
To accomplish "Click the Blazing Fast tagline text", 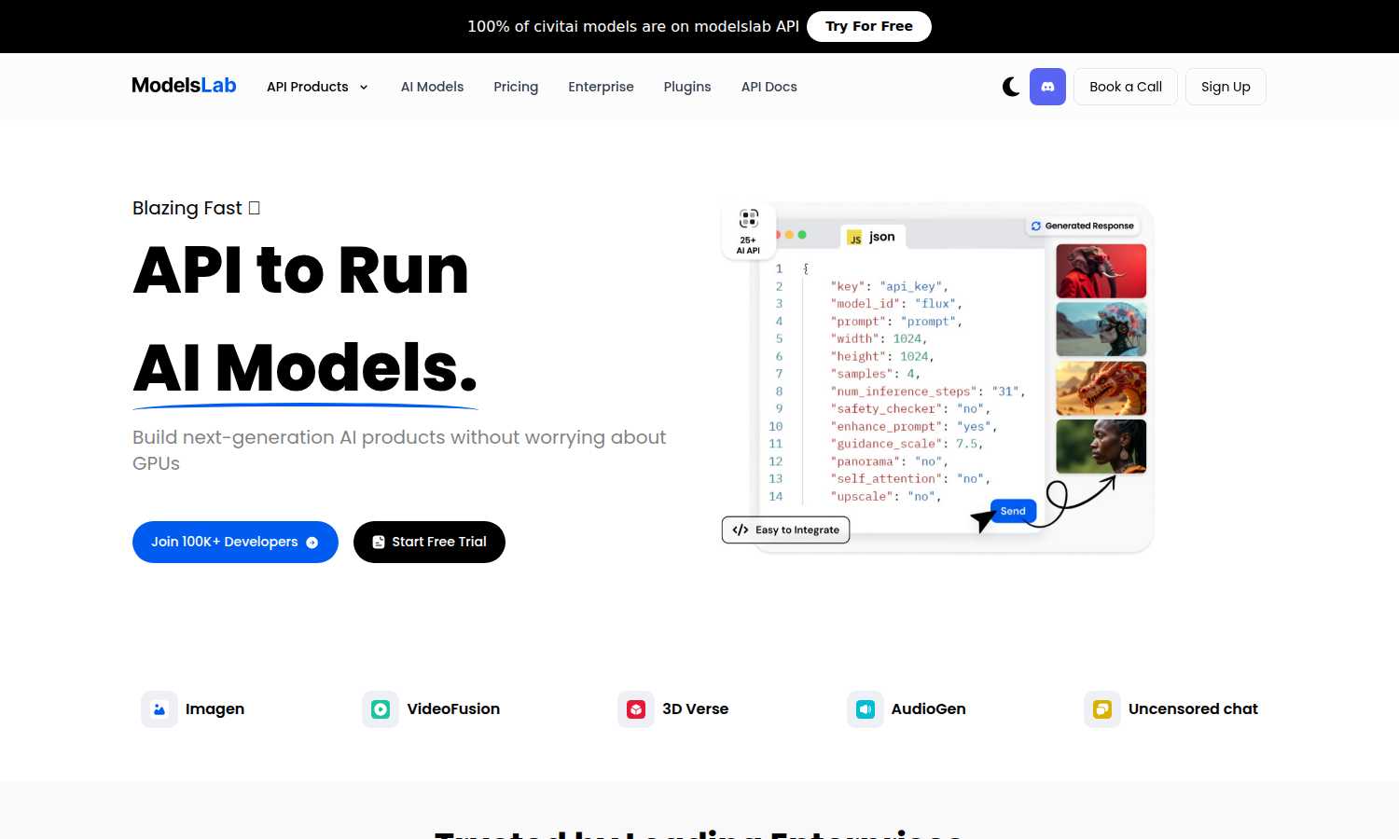I will click(x=196, y=208).
